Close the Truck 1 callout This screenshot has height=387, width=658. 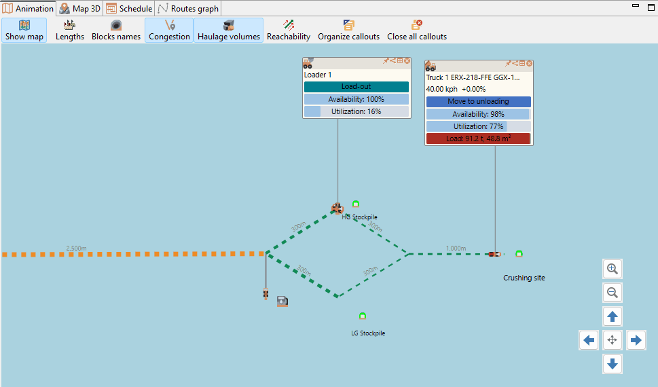[529, 63]
